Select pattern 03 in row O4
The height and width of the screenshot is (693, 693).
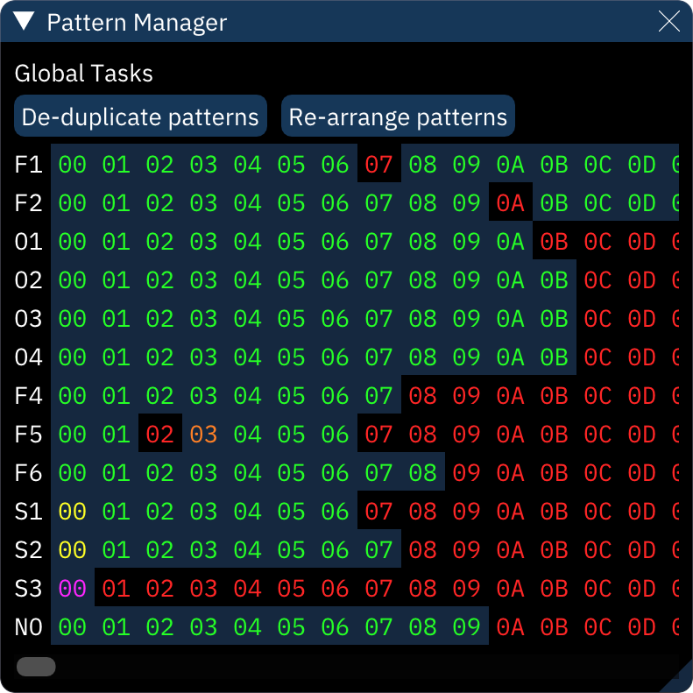pyautogui.click(x=203, y=357)
